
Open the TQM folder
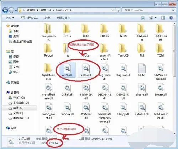[x=161, y=50]
